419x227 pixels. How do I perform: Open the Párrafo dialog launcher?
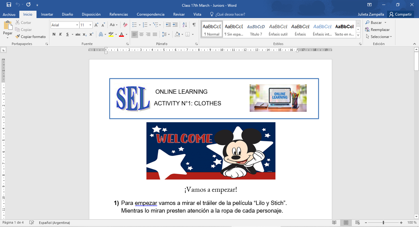coord(196,44)
